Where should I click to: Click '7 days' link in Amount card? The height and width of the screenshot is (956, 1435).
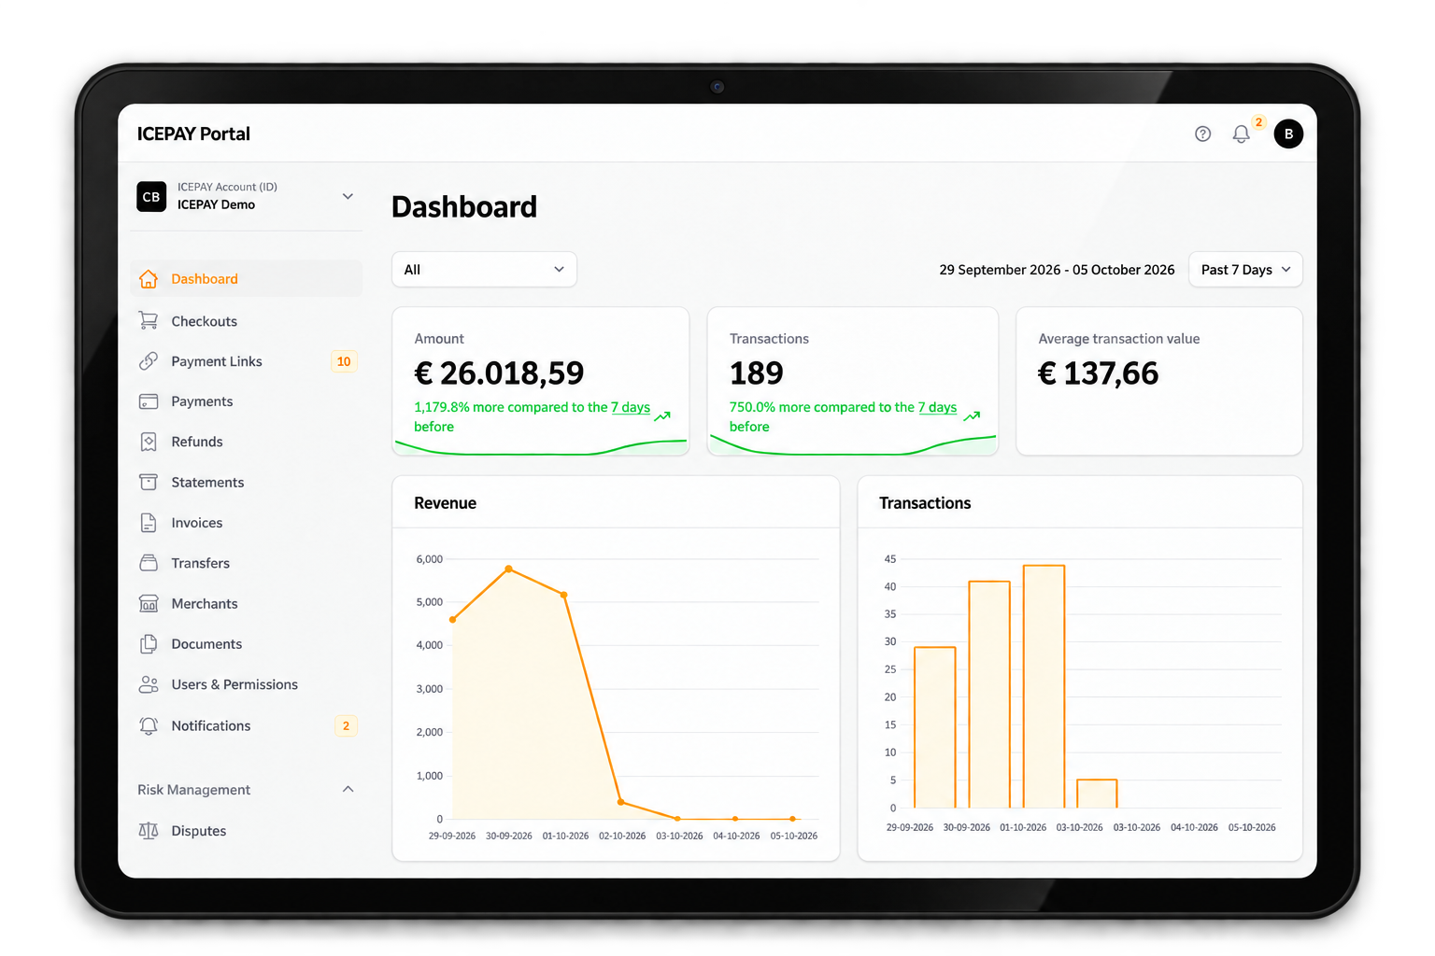click(631, 407)
